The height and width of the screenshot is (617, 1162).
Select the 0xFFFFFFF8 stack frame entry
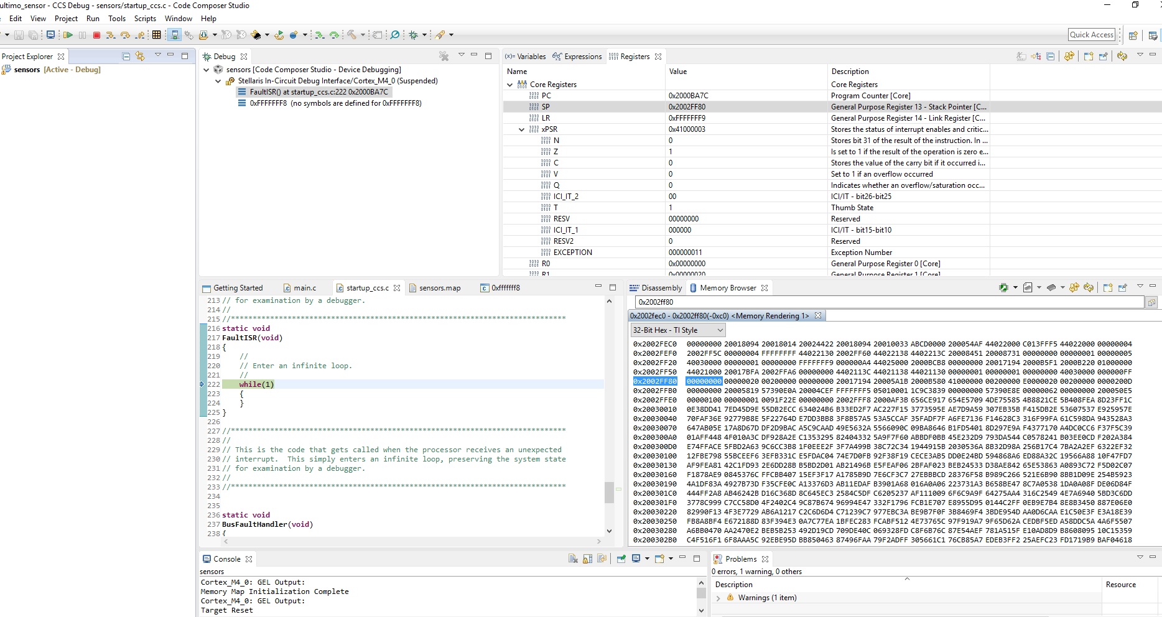tap(330, 103)
